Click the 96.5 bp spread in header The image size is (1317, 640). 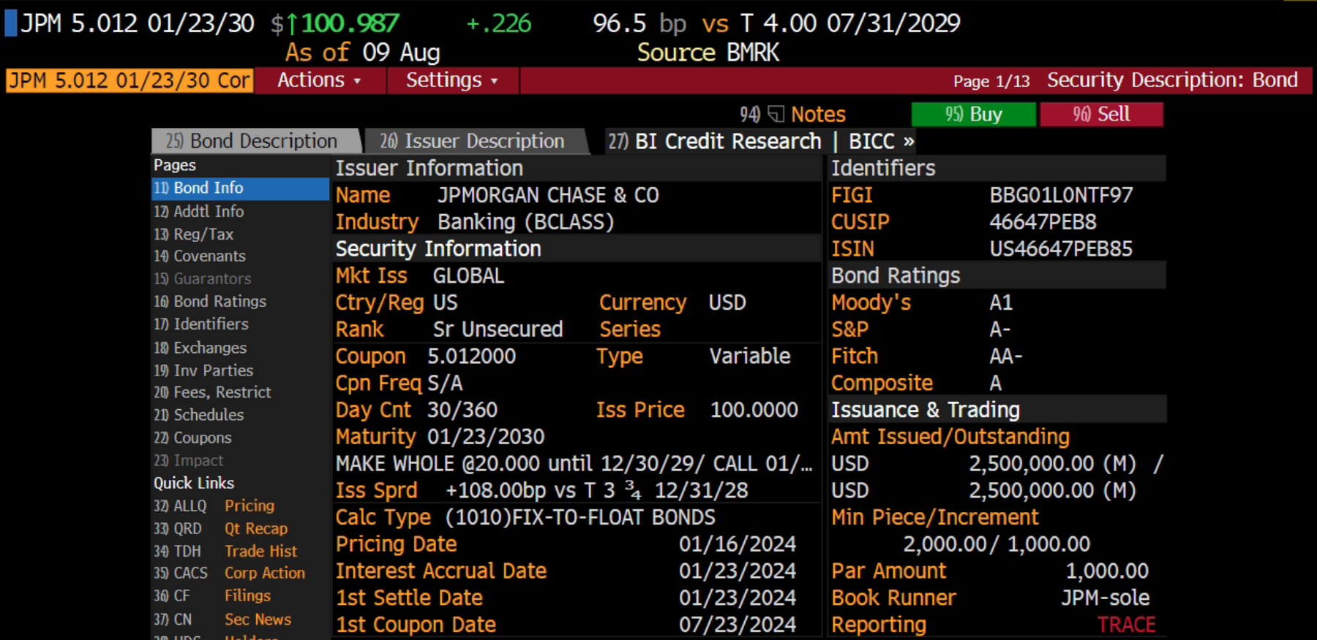coord(639,23)
